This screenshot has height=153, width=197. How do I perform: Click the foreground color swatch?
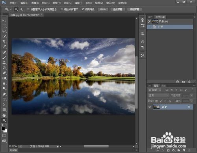tap(3, 129)
